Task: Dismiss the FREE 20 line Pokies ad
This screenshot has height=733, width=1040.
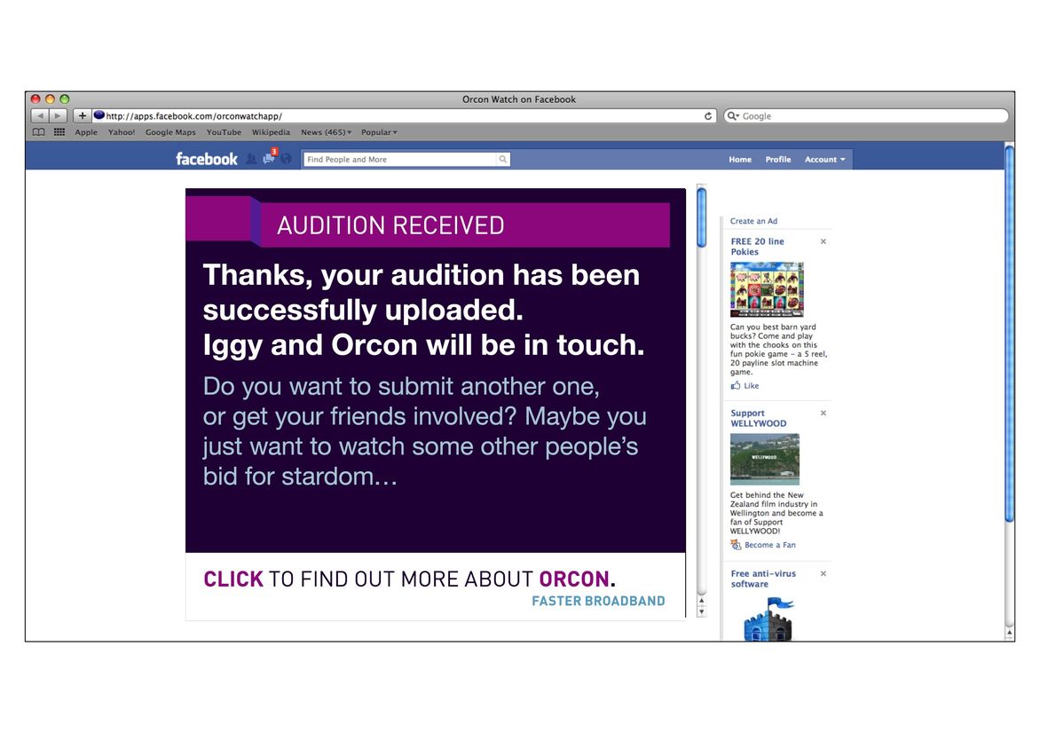Action: click(823, 241)
